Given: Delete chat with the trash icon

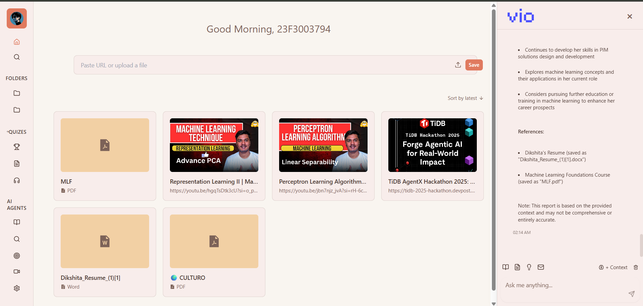Looking at the screenshot, I should (636, 267).
